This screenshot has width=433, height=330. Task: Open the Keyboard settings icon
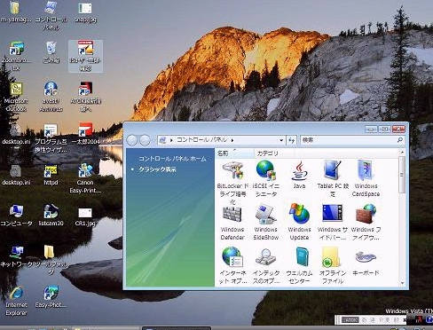click(366, 256)
